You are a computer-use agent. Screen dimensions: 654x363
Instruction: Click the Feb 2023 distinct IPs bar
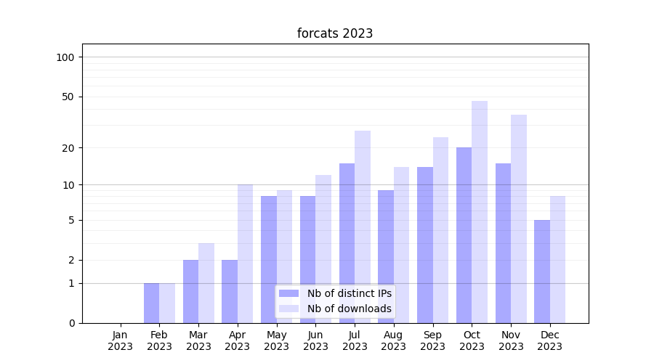pos(151,303)
